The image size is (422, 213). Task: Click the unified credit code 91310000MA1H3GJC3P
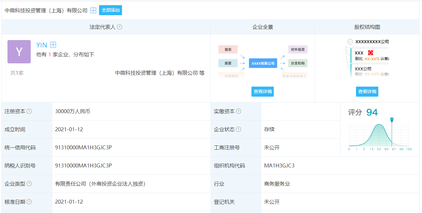pos(83,147)
